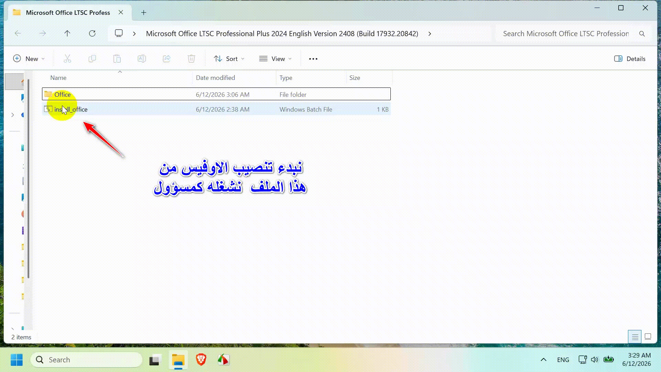Screen dimensions: 661x372
Task: Click the folder path in address bar
Action: (x=282, y=34)
